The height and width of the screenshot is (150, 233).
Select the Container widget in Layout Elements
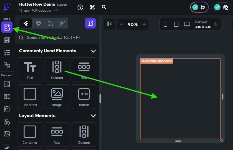[30, 134]
